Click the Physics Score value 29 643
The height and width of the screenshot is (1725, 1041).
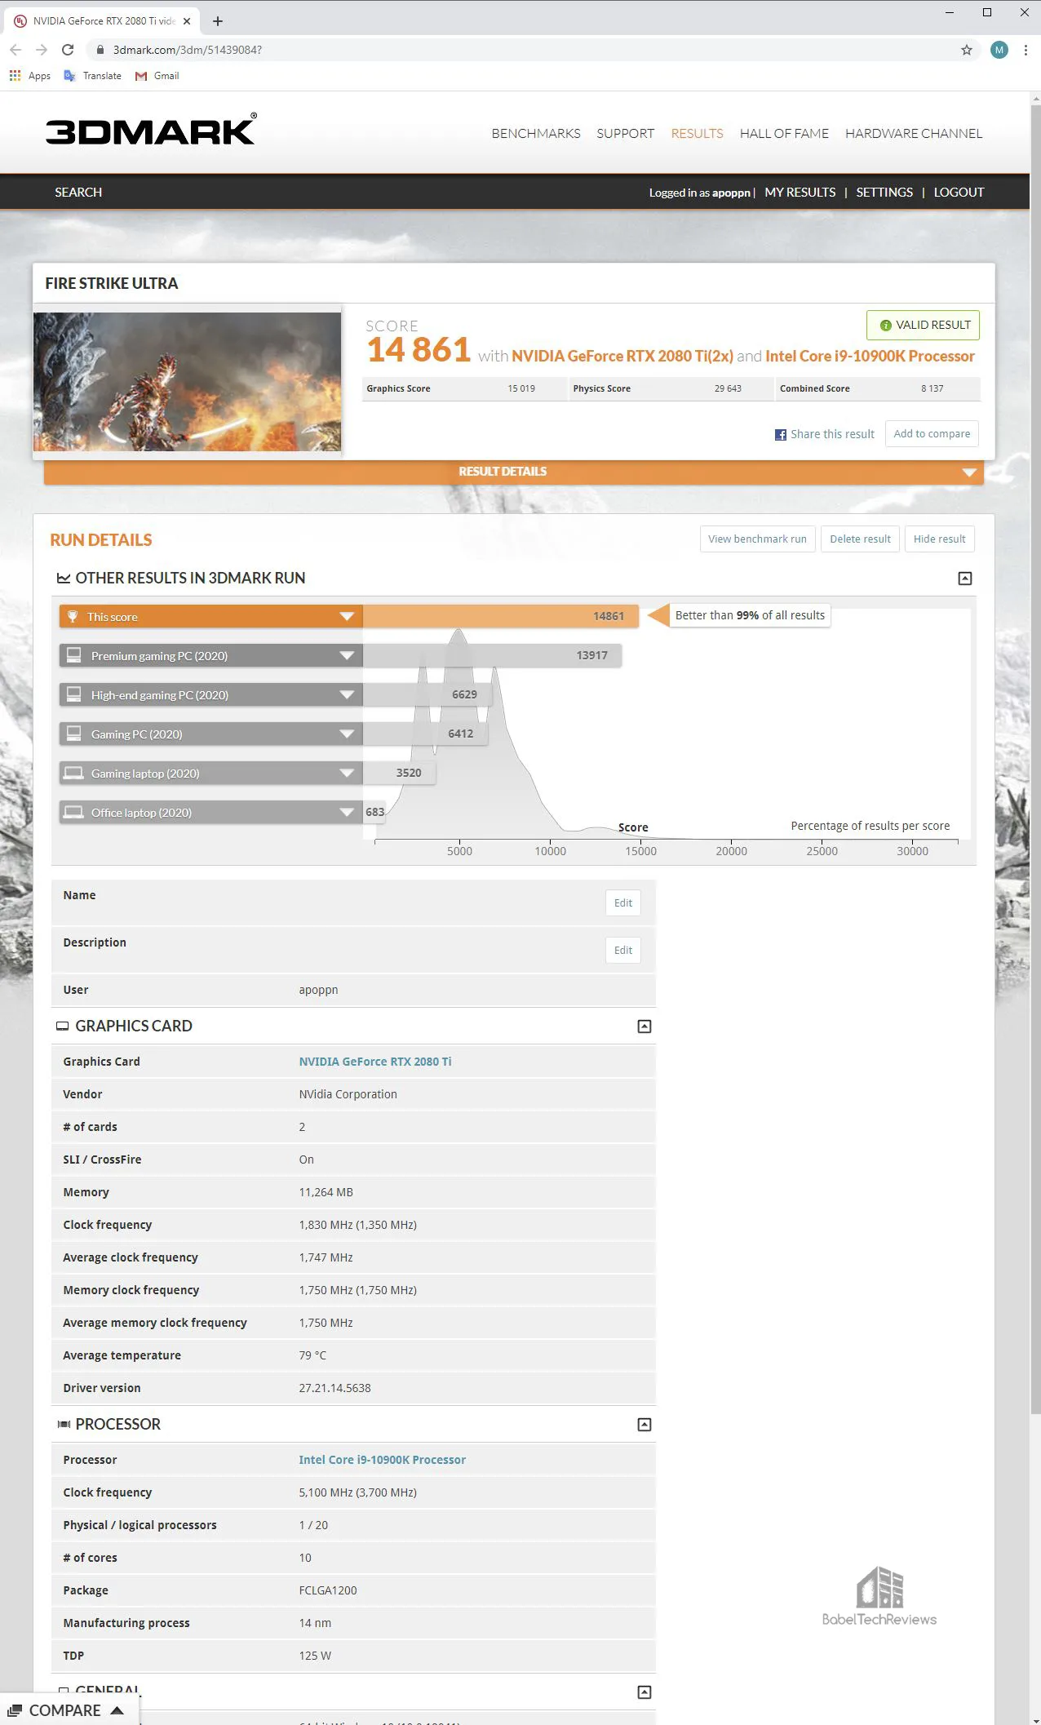click(x=728, y=389)
